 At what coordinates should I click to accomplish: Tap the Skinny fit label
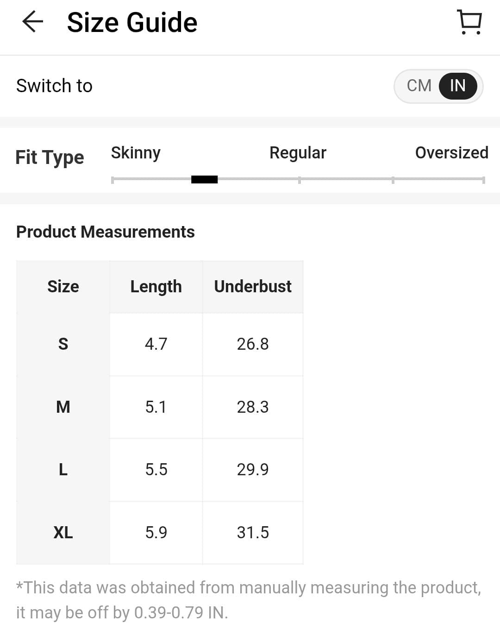click(136, 152)
